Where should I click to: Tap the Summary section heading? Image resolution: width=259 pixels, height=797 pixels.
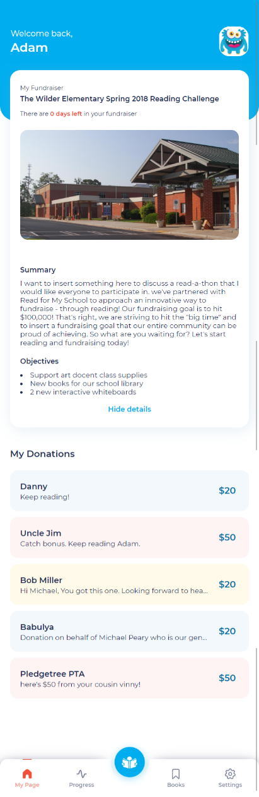[38, 269]
